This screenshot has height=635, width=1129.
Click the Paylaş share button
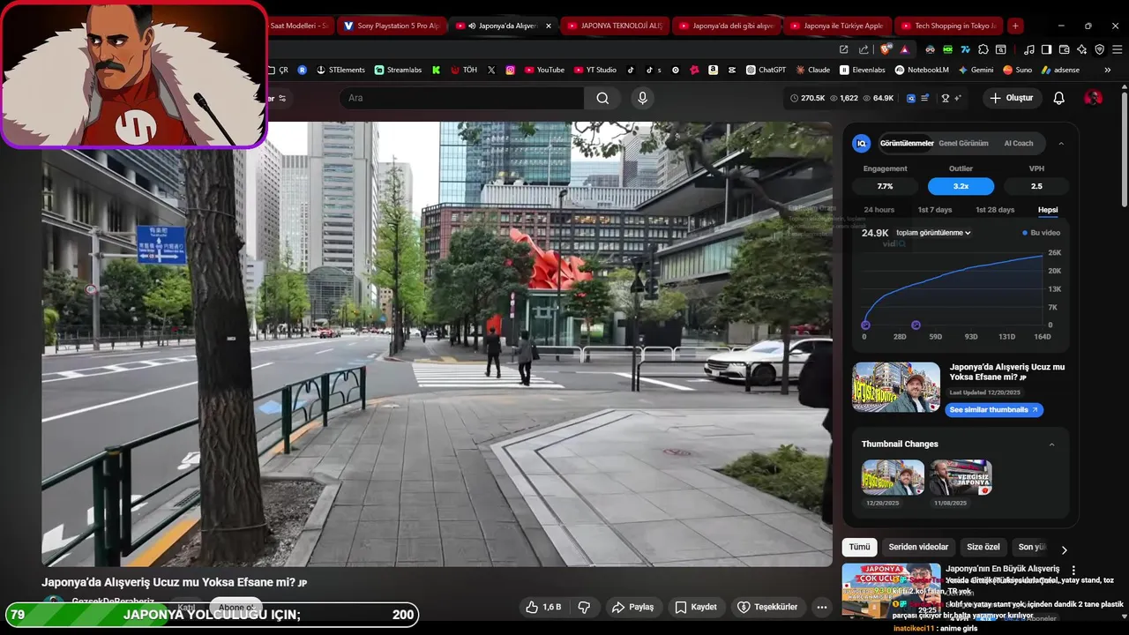click(632, 607)
